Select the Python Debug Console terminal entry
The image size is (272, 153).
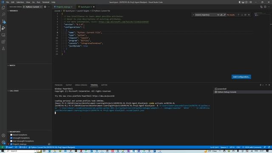tap(243, 92)
